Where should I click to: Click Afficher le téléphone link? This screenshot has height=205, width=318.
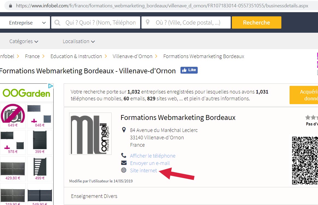[153, 156]
